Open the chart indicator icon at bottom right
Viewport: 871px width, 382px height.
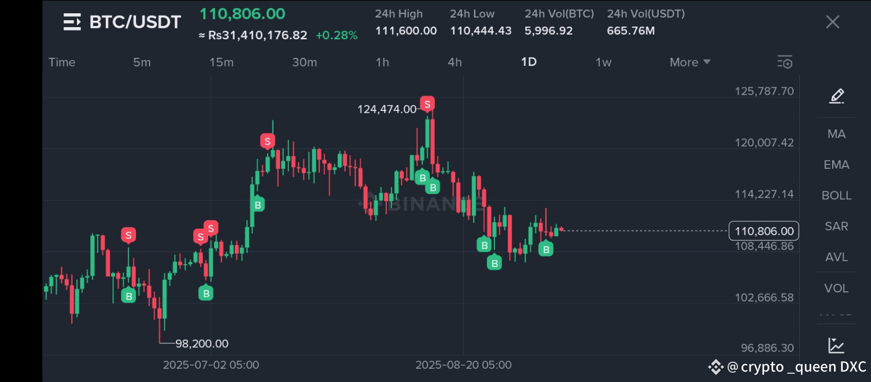pos(836,346)
